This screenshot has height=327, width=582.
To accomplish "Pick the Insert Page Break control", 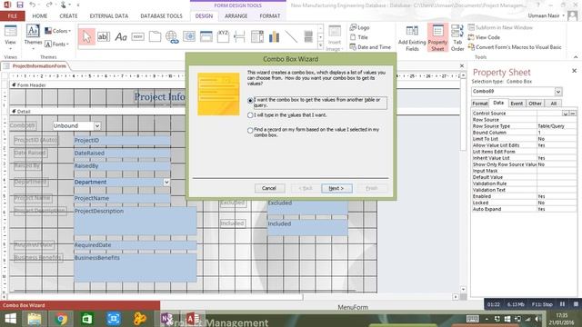I will 240,36.
